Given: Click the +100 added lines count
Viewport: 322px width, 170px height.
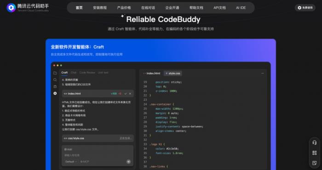Looking at the screenshot, I should (114, 93).
